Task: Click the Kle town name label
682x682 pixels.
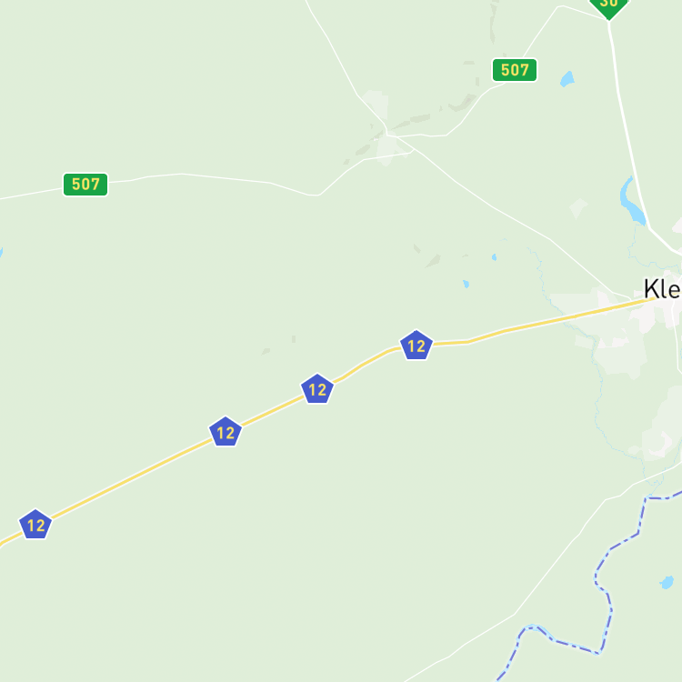Action: [x=662, y=289]
